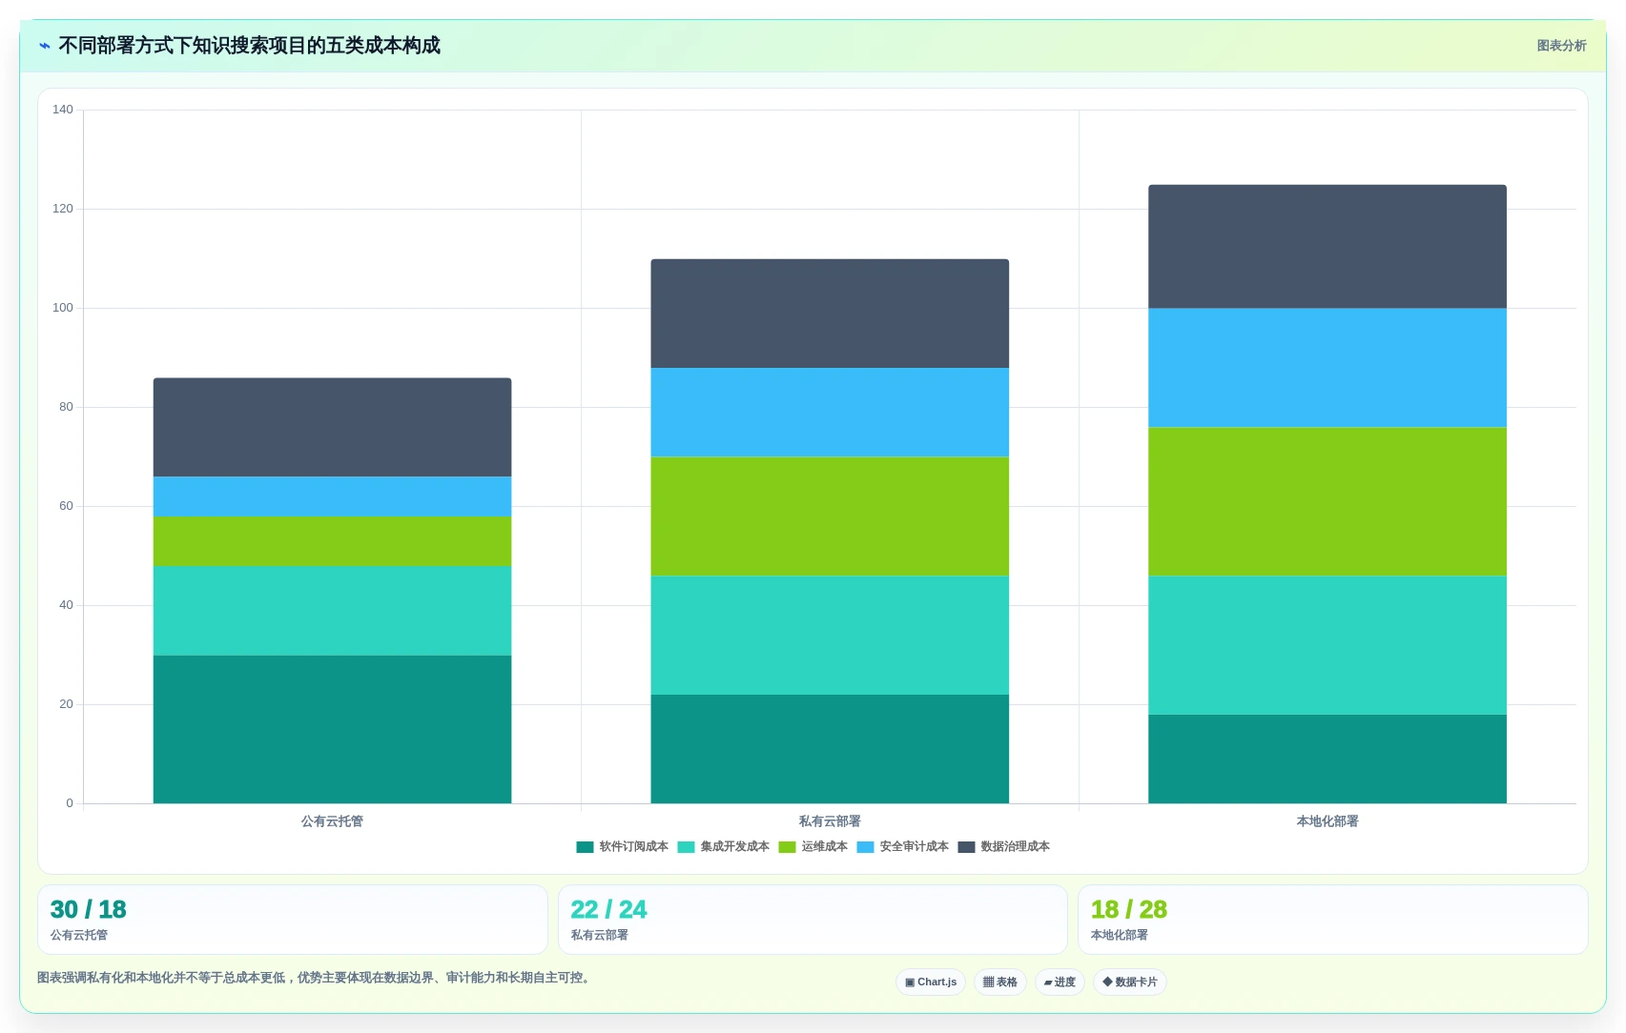Select the blue 安全审计成本 segment of 本地化部署 bar
This screenshot has height=1033, width=1626.
(x=1328, y=368)
